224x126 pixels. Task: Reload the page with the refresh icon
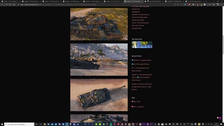click(10, 5)
